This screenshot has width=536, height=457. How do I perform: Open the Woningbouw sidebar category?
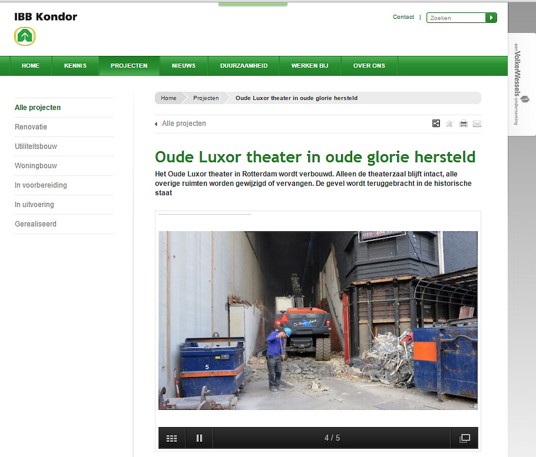[36, 166]
